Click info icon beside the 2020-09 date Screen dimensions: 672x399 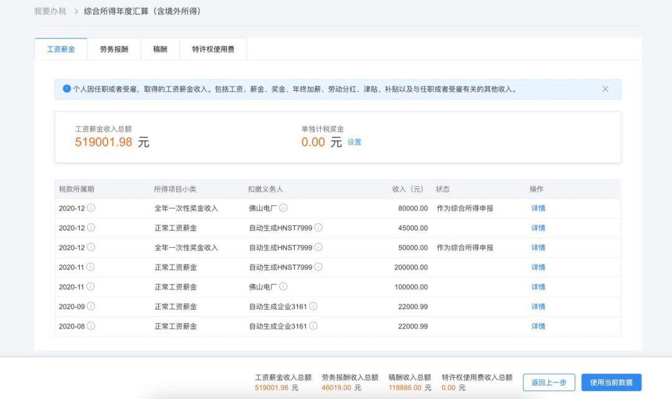[91, 306]
